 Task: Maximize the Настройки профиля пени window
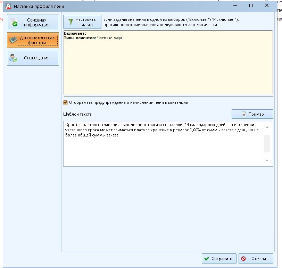(x=251, y=6)
